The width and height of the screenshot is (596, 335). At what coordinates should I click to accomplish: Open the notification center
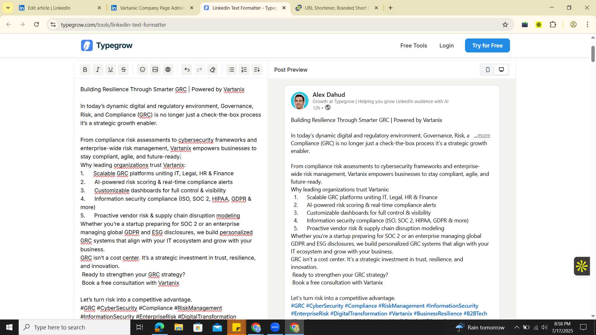click(x=583, y=327)
